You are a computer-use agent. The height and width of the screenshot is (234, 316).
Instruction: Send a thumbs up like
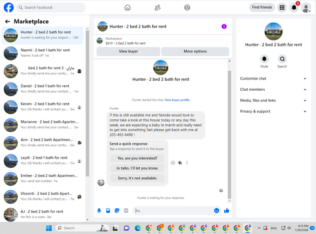226,211
